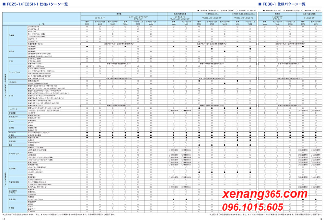Click page number 12
The width and height of the screenshot is (324, 221).
[4, 219]
